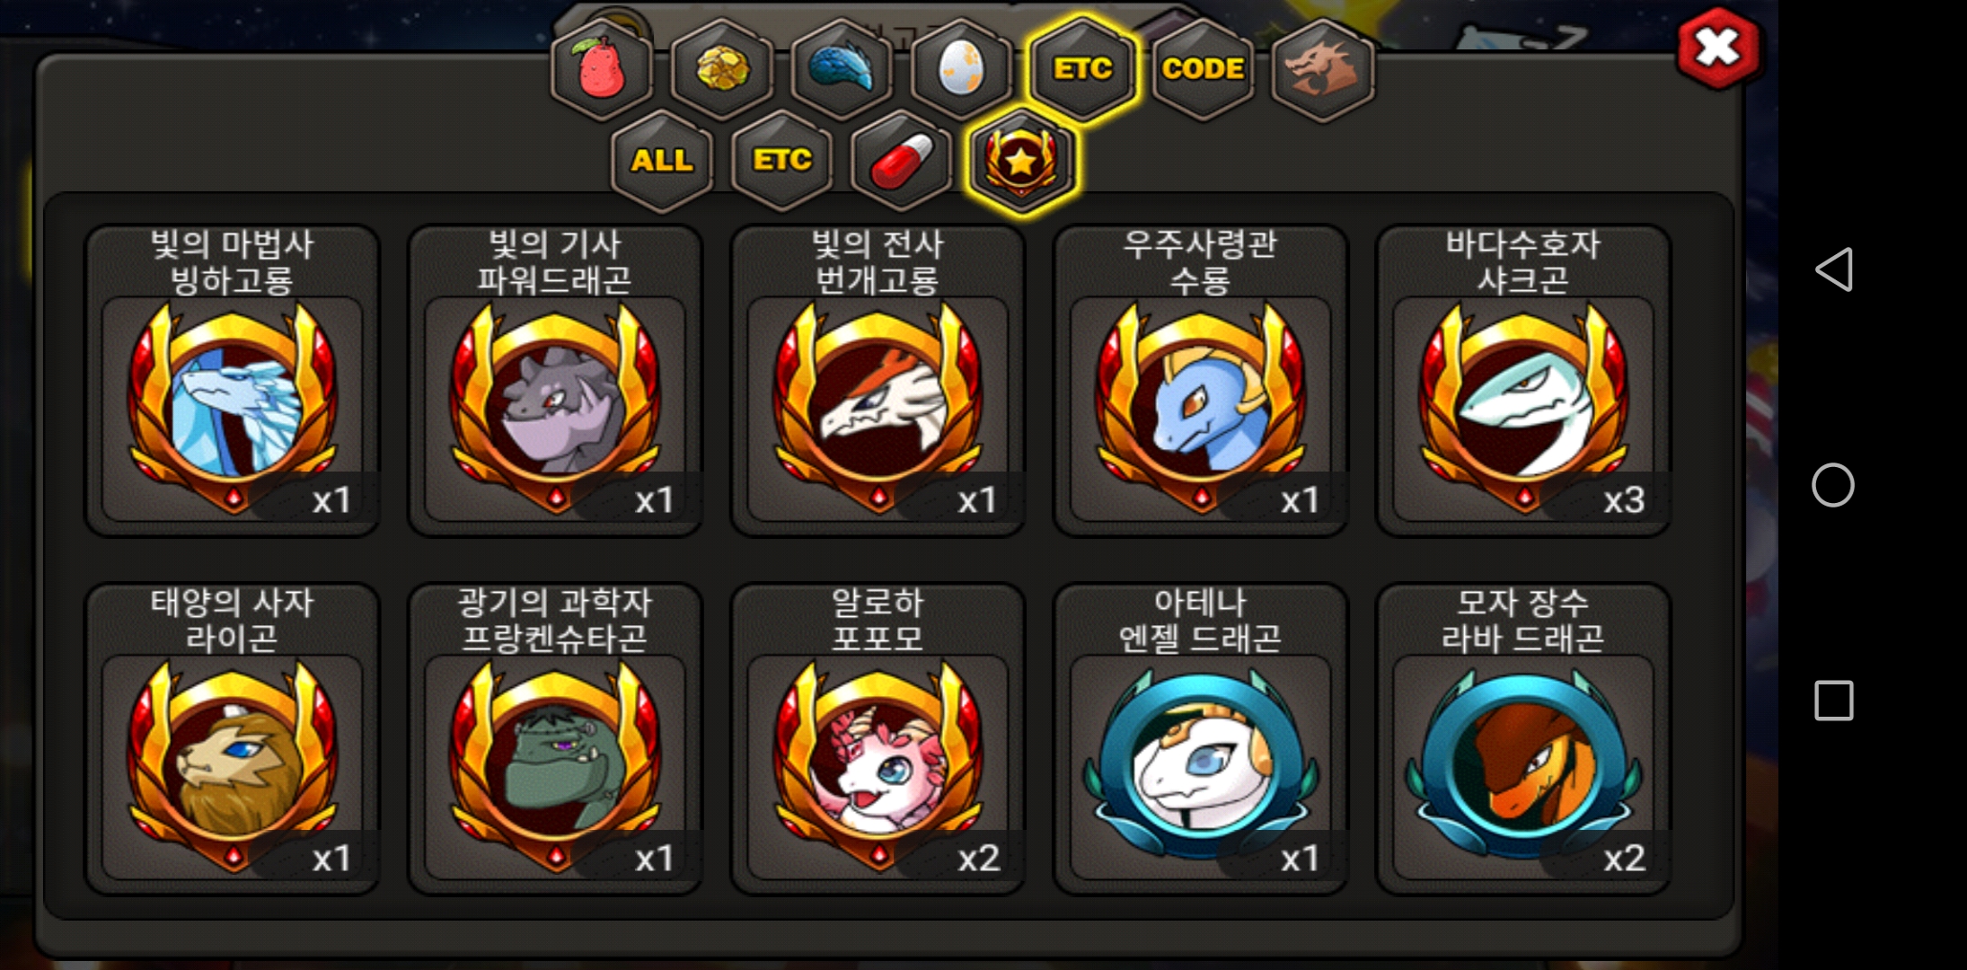Show ALL items filter
Screen dimensions: 1967x970
tap(662, 162)
